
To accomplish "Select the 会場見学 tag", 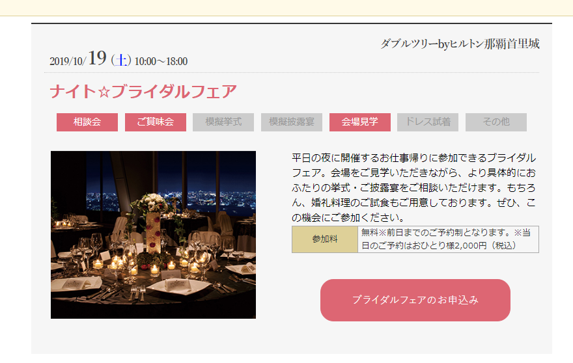I will pos(360,122).
